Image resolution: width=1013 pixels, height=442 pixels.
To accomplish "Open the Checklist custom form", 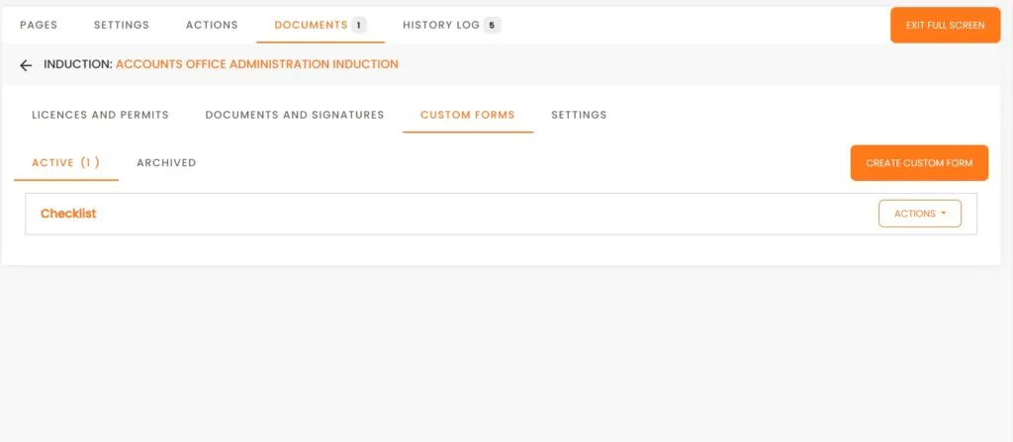I will tap(68, 214).
